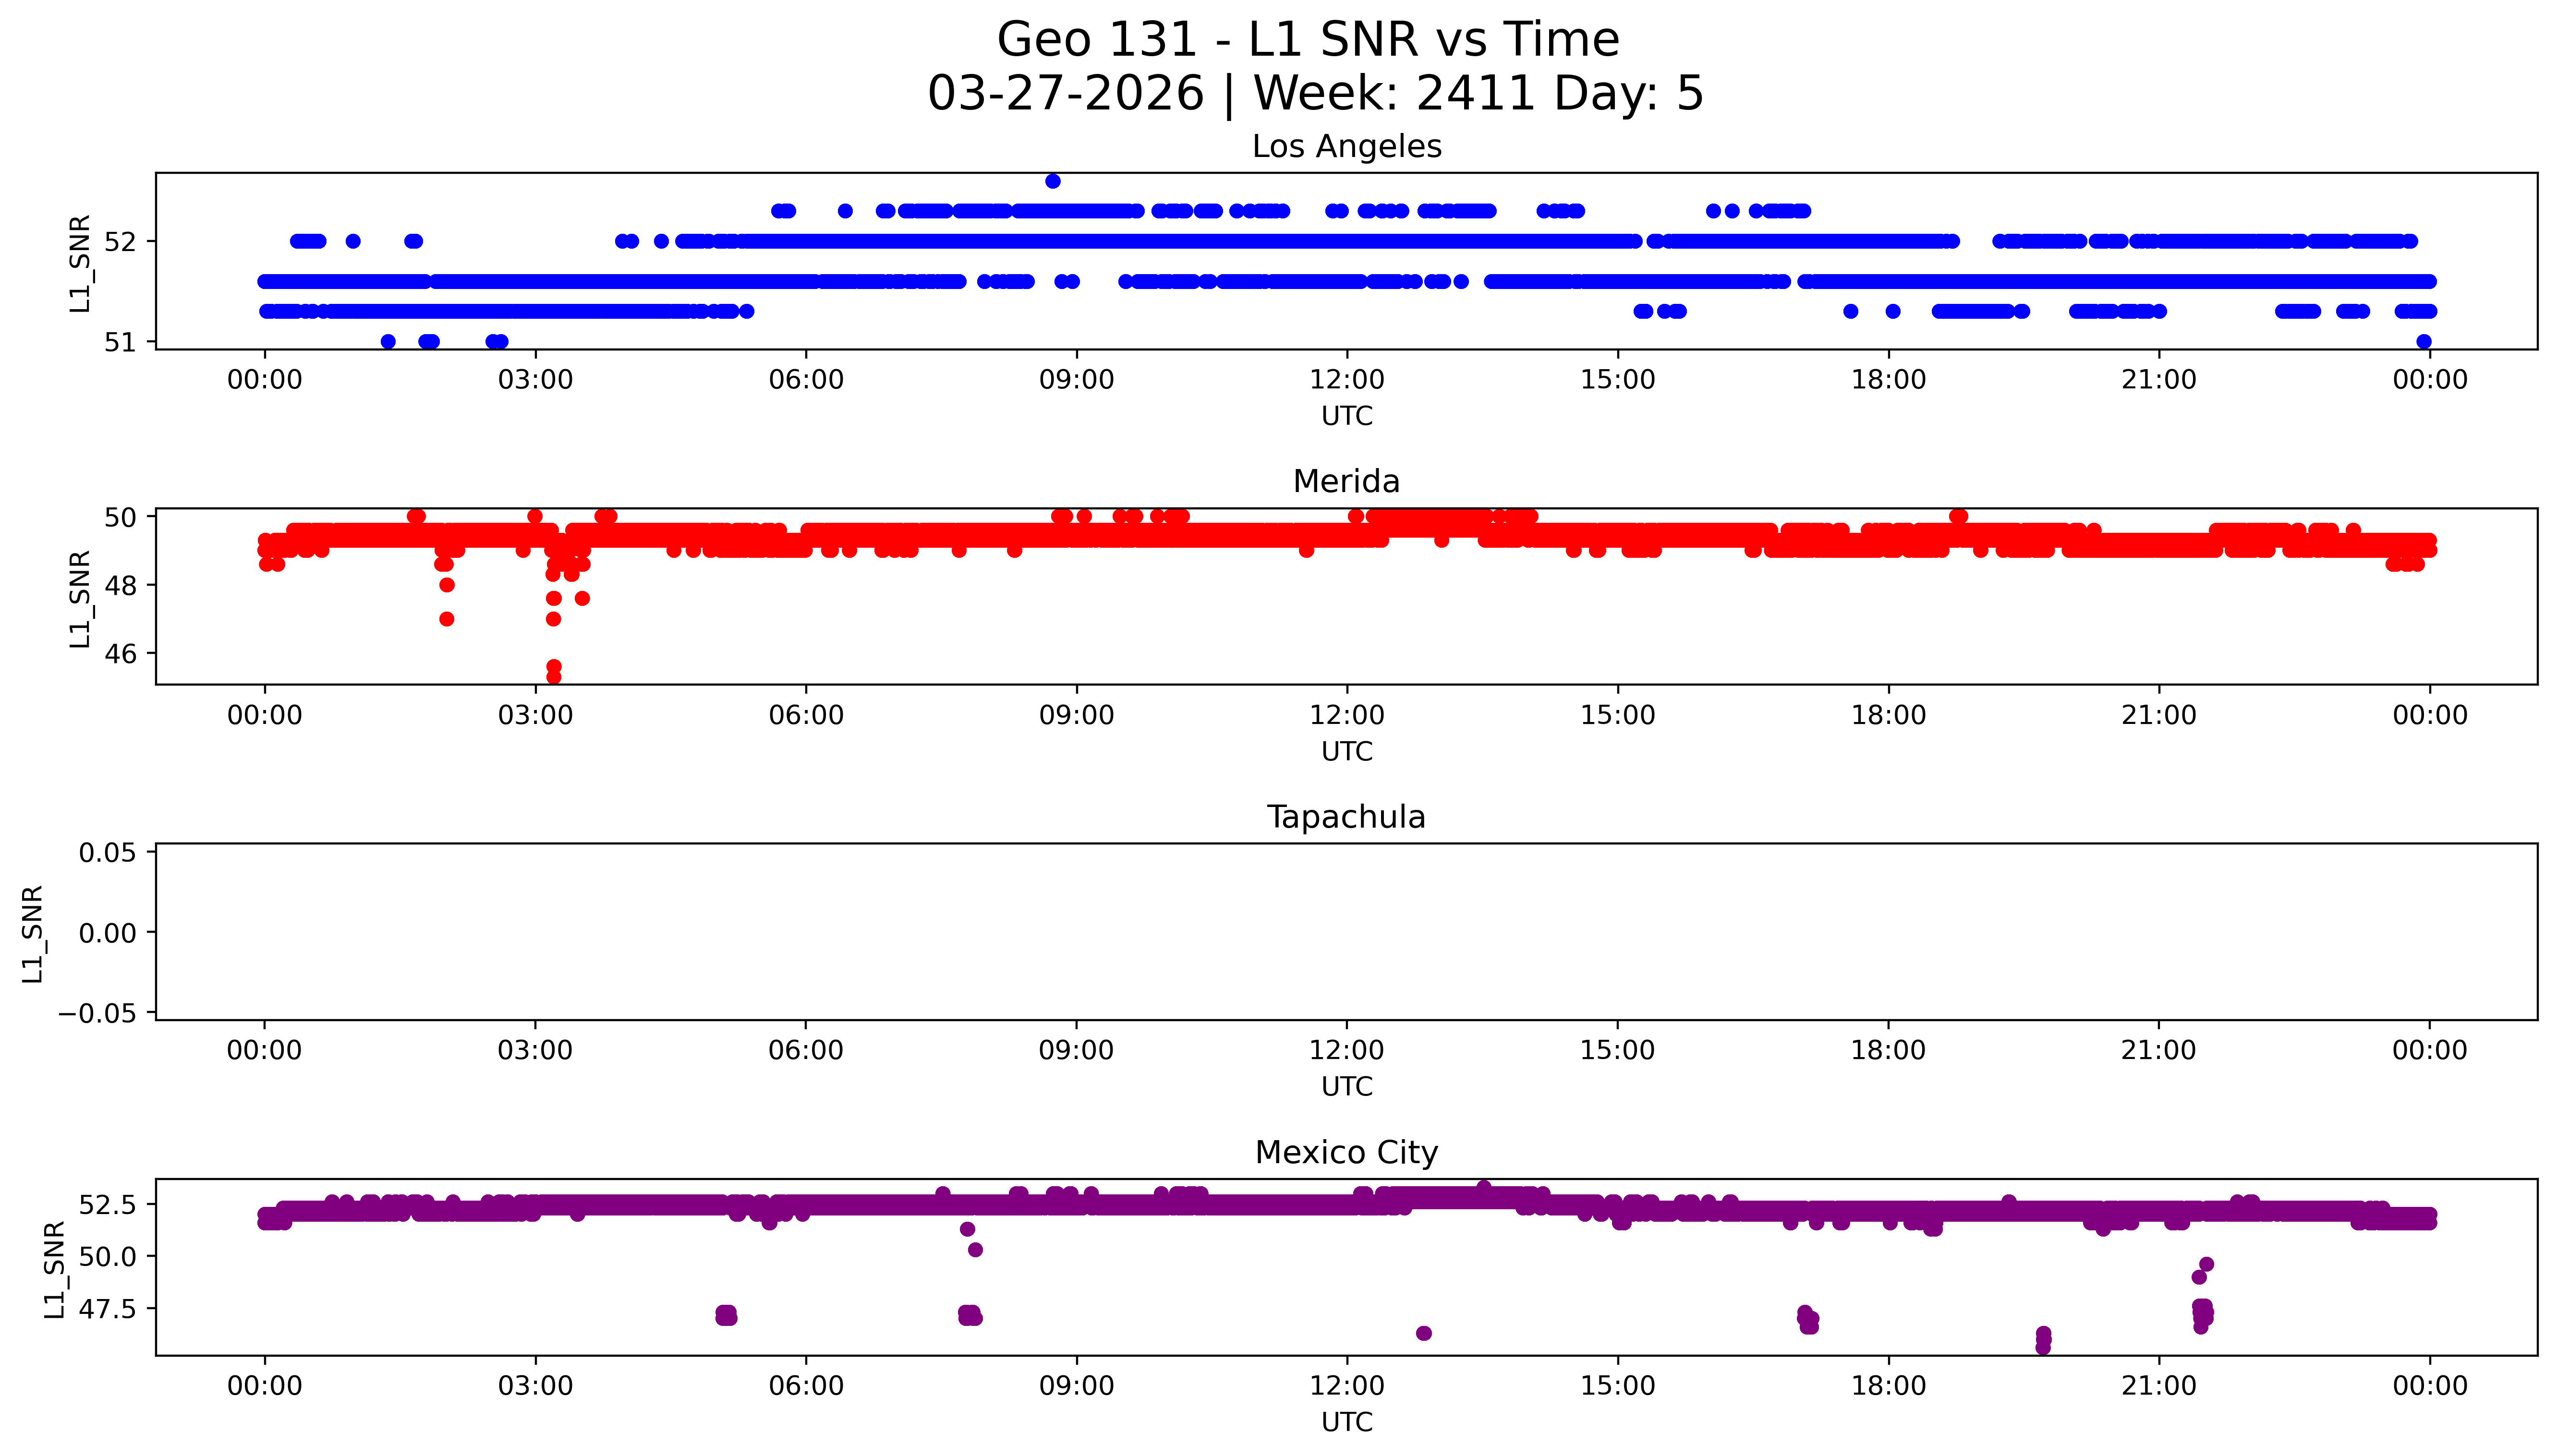Click the '46' y-axis tick in Merida plot

(120, 654)
